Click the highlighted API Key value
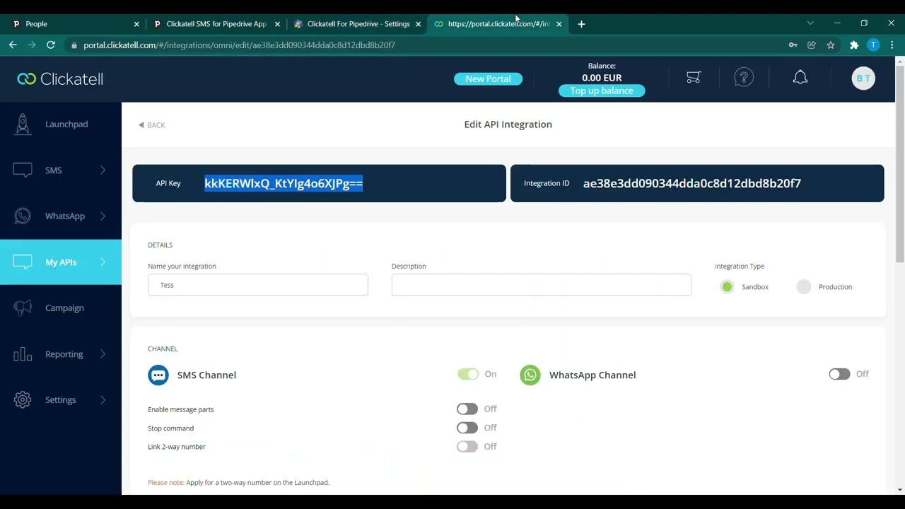The image size is (905, 509). pyautogui.click(x=284, y=183)
